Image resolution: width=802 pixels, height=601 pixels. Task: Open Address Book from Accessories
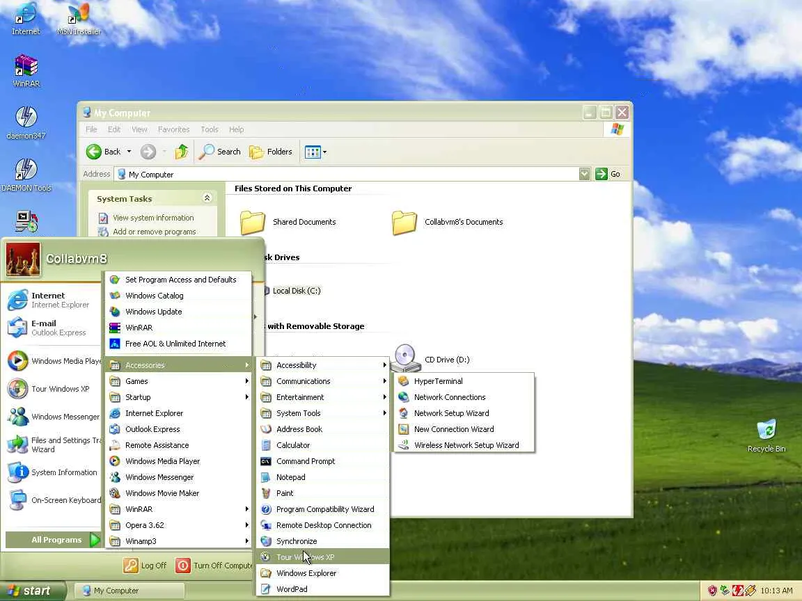tap(323, 429)
